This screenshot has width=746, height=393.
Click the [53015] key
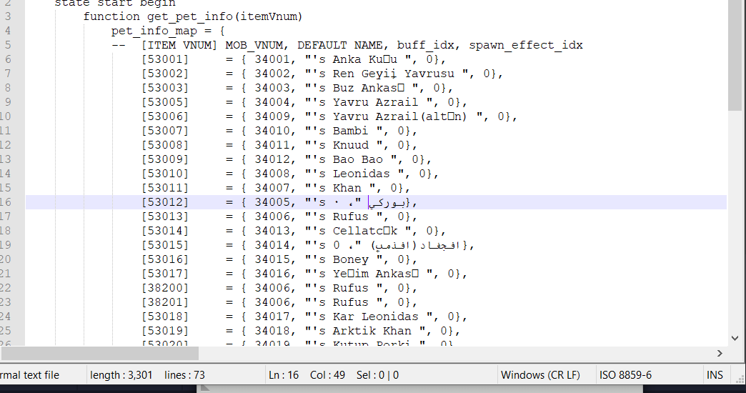[164, 245]
